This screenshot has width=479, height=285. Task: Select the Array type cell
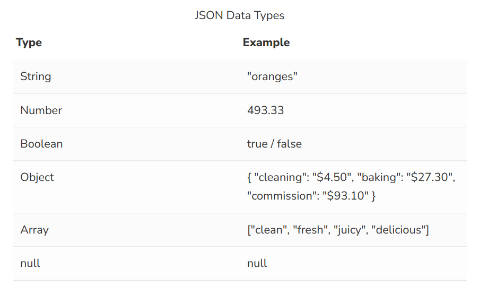point(34,230)
